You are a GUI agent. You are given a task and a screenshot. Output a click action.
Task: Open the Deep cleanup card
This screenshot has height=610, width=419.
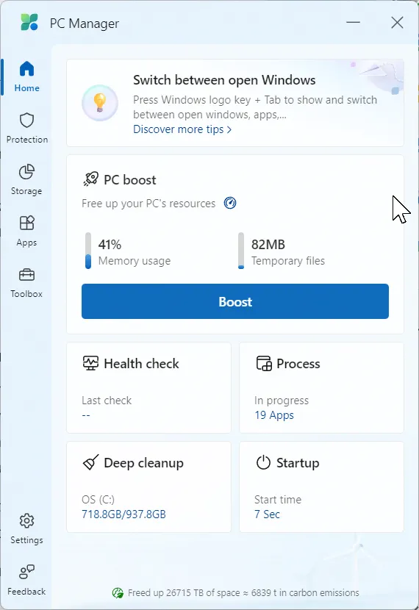coord(148,487)
